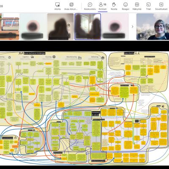169x169 pixels.
Task: Open the Sovellukset apps plus icon
Action: 161,5
